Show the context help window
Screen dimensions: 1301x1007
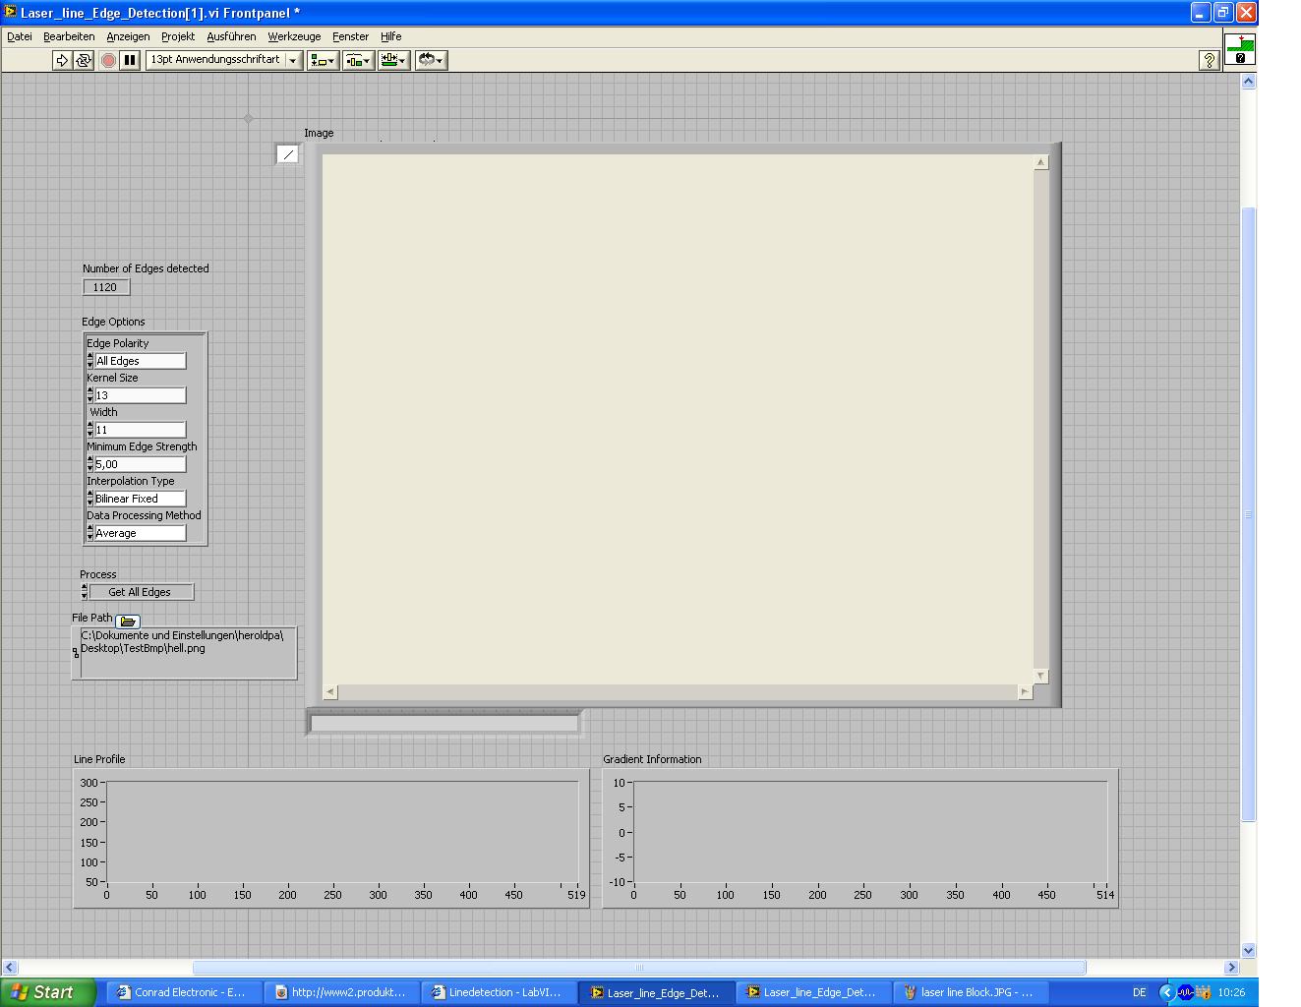pyautogui.click(x=1210, y=60)
